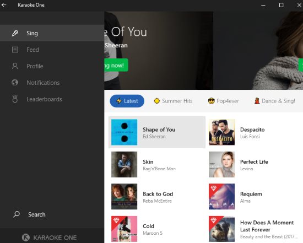Image resolution: width=303 pixels, height=243 pixels.
Task: Select How Does A Moment Last Forever title
Action: 267,226
